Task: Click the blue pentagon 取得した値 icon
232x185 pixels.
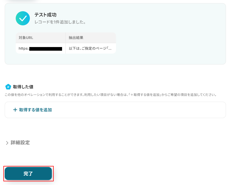Action: tap(8, 87)
